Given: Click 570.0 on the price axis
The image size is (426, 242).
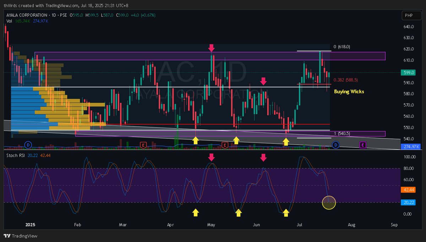Looking at the screenshot, I should (x=409, y=105).
